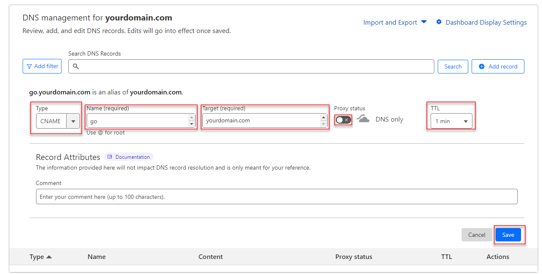The image size is (542, 274).
Task: Click the gray cloud icon next to DNS only
Action: coord(363,120)
